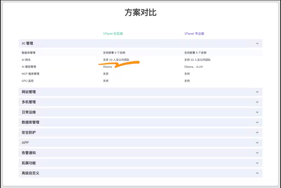Expand the APP section

tap(140, 143)
